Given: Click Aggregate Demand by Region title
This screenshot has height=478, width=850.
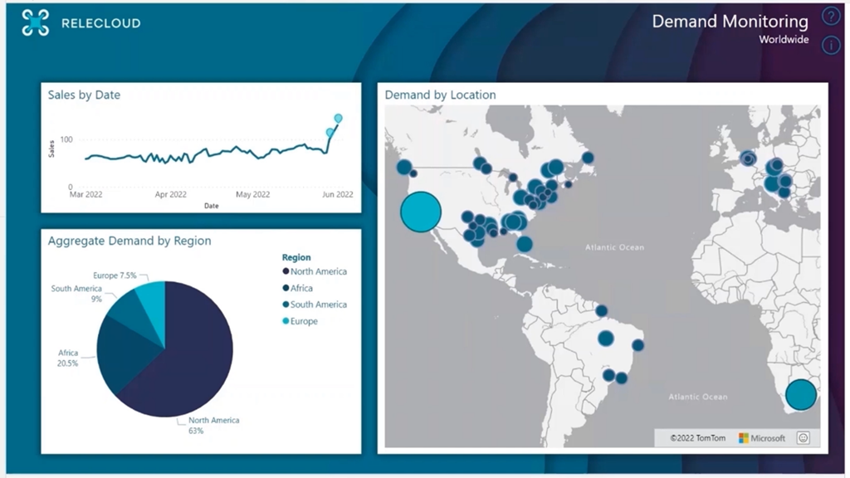Looking at the screenshot, I should click(x=129, y=241).
